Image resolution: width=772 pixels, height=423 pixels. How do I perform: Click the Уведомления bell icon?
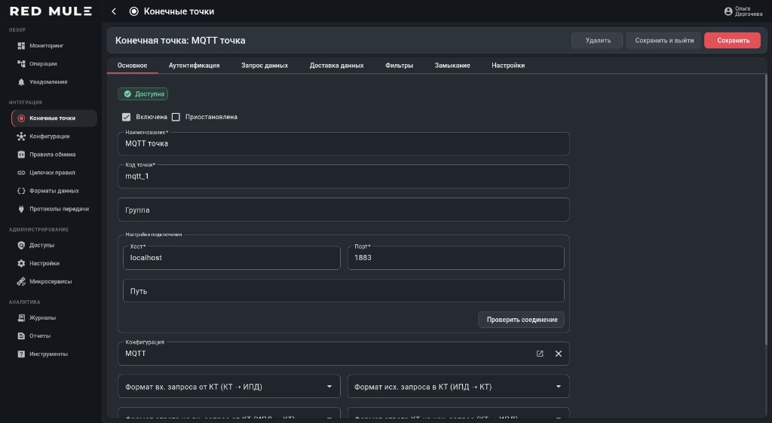click(21, 82)
